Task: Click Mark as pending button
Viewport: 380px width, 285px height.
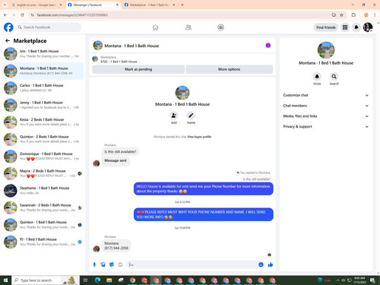Action: [x=138, y=69]
